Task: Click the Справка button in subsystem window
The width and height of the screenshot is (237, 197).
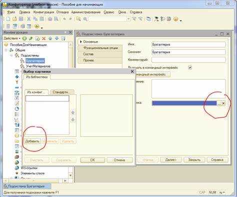Action: coord(217,160)
